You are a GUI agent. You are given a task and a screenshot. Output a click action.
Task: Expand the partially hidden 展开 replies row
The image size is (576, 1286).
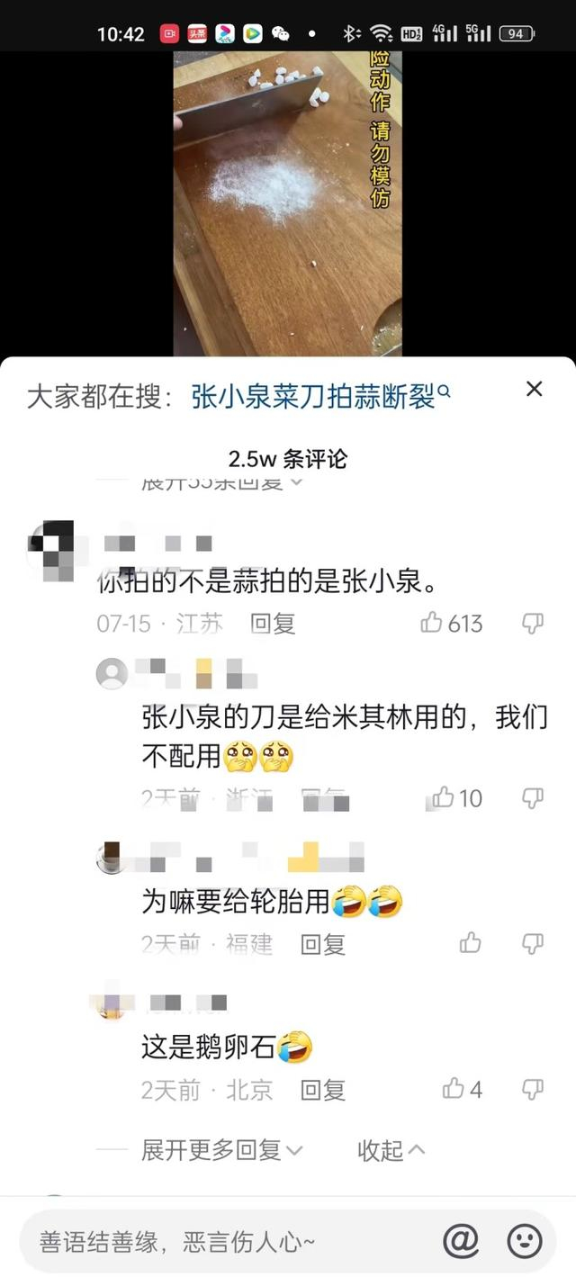(222, 483)
